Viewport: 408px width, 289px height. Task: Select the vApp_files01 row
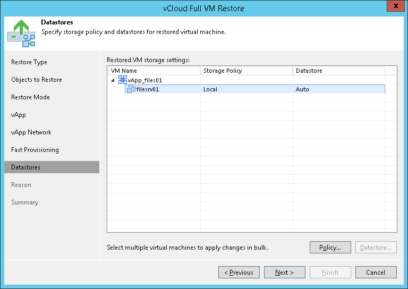tap(246, 80)
